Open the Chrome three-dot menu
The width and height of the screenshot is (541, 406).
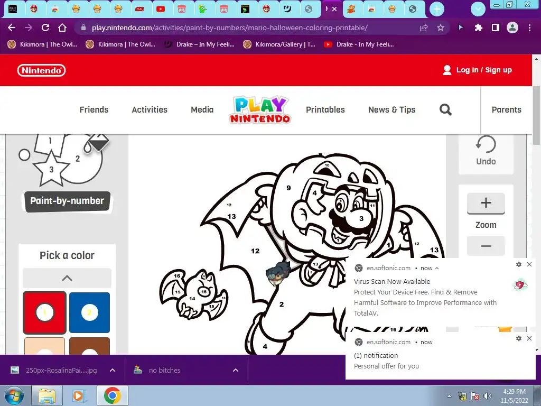(x=529, y=27)
